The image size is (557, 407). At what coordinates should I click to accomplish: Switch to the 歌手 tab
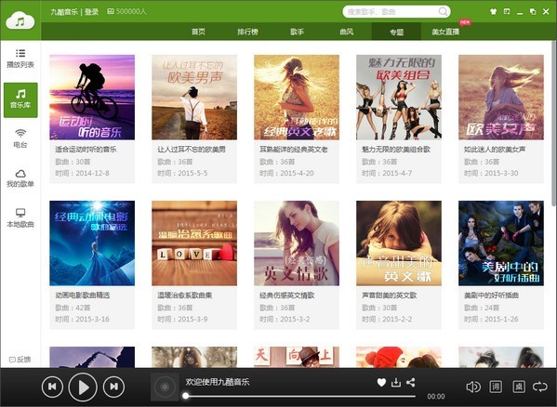297,32
